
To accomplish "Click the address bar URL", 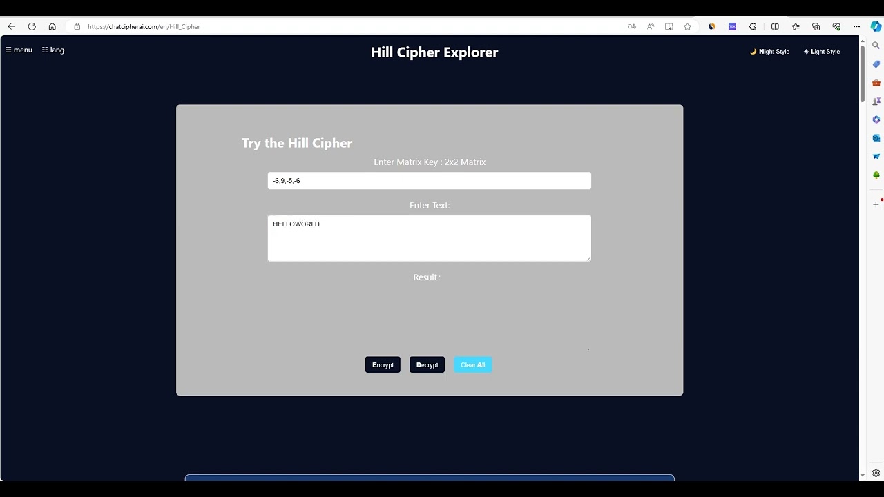I will coord(144,26).
